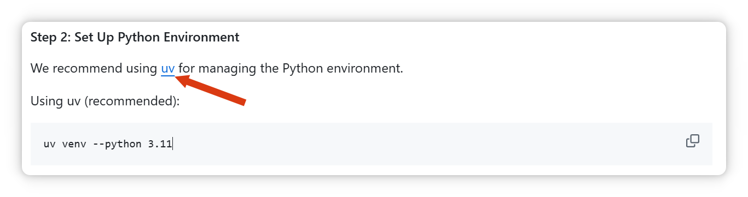The image size is (748, 197).
Task: Click the uv command at code start
Action: pos(50,145)
